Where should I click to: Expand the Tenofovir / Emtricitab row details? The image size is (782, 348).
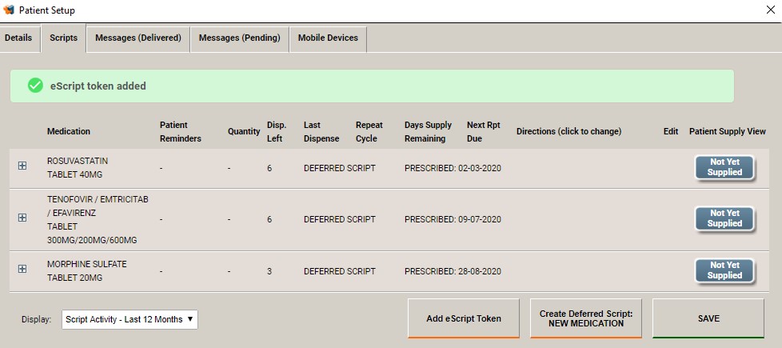[22, 218]
